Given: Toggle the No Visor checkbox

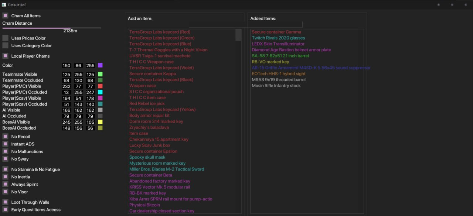Looking at the screenshot, I should (6, 192).
